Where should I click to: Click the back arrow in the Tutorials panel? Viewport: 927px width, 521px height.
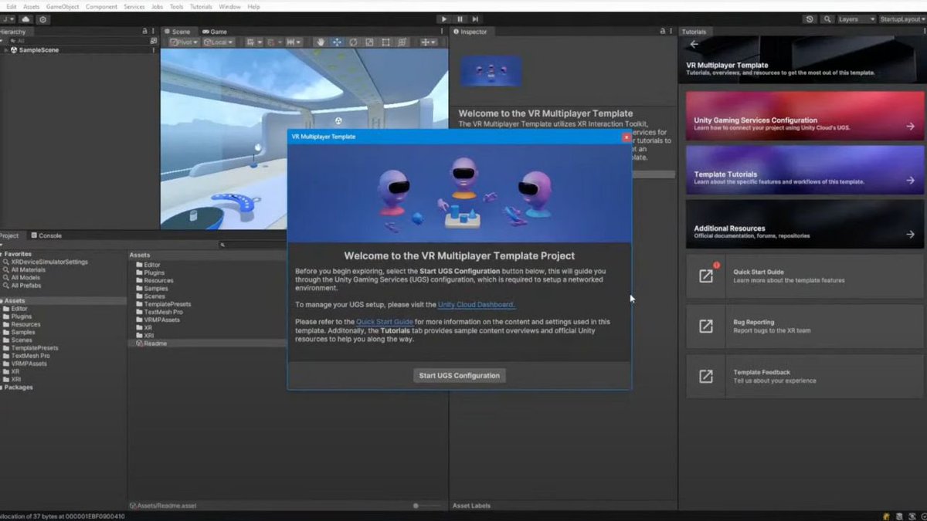pyautogui.click(x=695, y=45)
